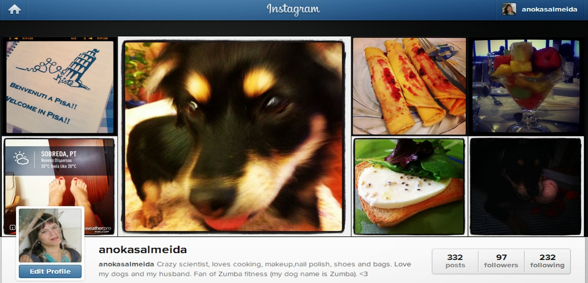Click the anokasalmeida profile name heading
This screenshot has height=283, width=588.
[x=143, y=250]
